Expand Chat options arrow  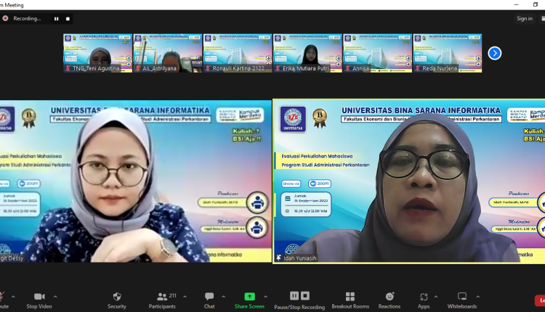[x=224, y=297]
